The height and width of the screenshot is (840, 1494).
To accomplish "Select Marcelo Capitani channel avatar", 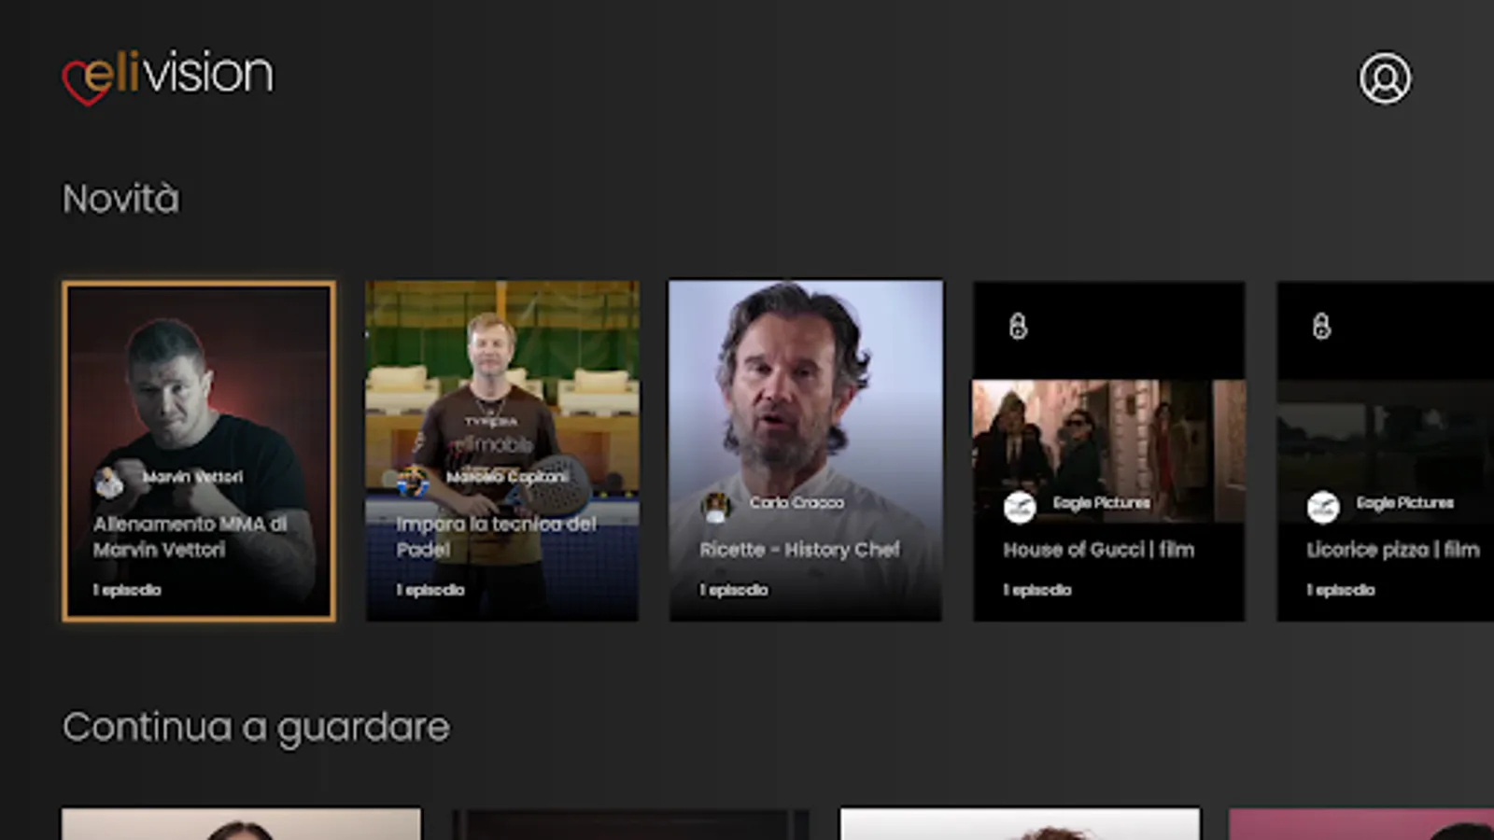I will pyautogui.click(x=413, y=482).
